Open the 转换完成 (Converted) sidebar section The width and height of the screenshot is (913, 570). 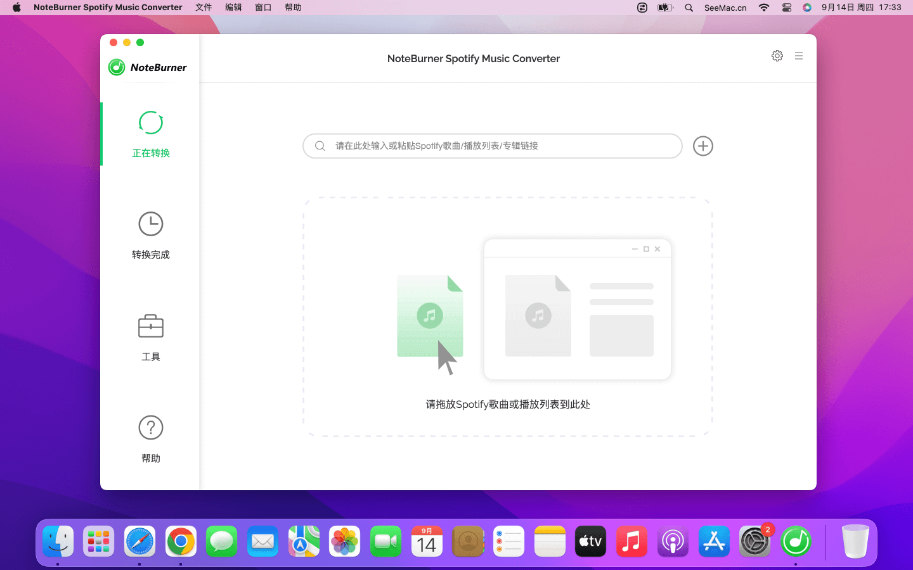pyautogui.click(x=150, y=236)
